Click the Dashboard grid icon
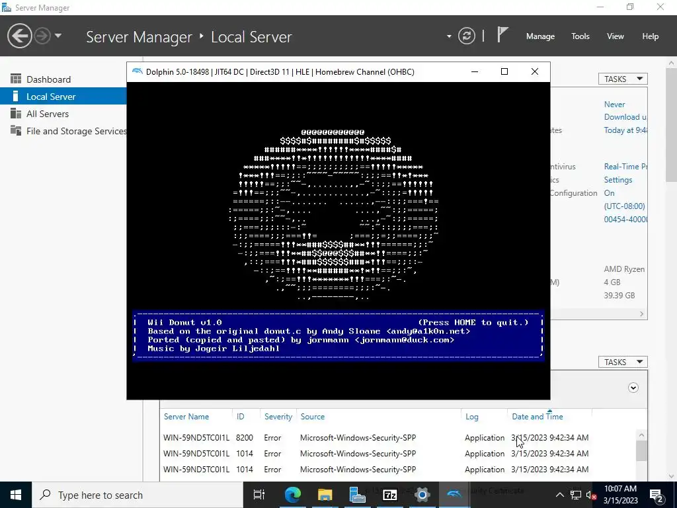Image resolution: width=677 pixels, height=508 pixels. [16, 79]
